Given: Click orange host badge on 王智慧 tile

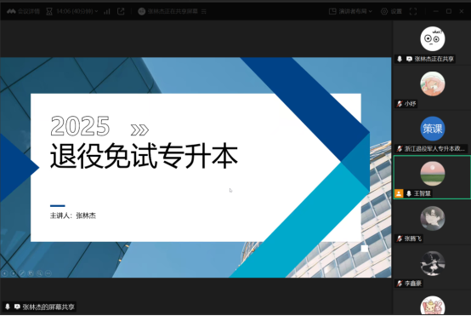Looking at the screenshot, I should pos(399,193).
